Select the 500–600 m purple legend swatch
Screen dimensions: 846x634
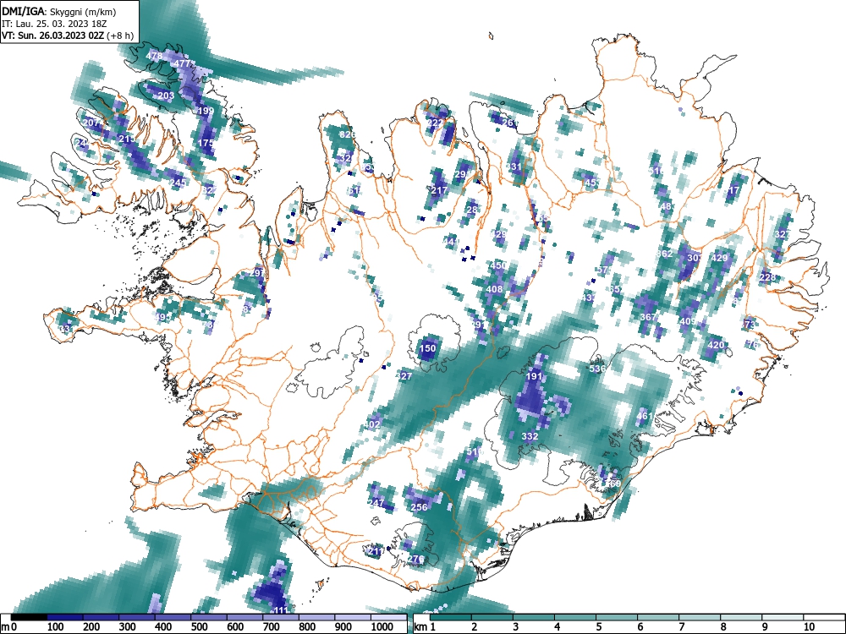pyautogui.click(x=209, y=617)
